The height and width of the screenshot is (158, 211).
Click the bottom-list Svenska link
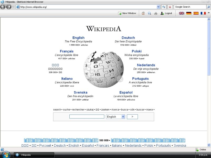pyautogui.click(x=180, y=145)
